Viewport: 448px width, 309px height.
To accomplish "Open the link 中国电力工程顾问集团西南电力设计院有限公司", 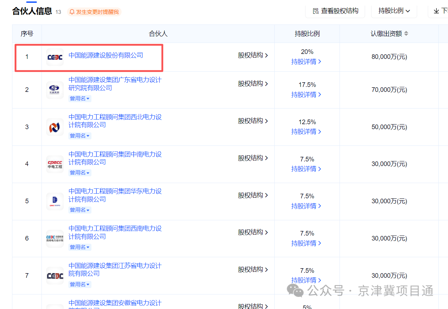I will coord(115,232).
